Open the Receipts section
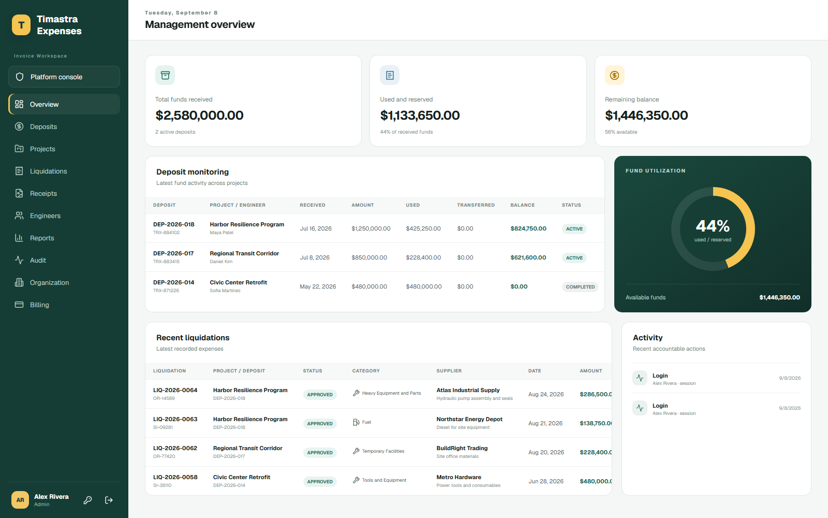 pos(64,193)
